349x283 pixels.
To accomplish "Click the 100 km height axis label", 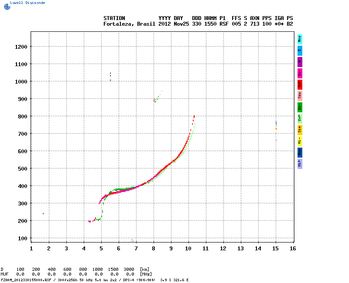I will click(23, 239).
